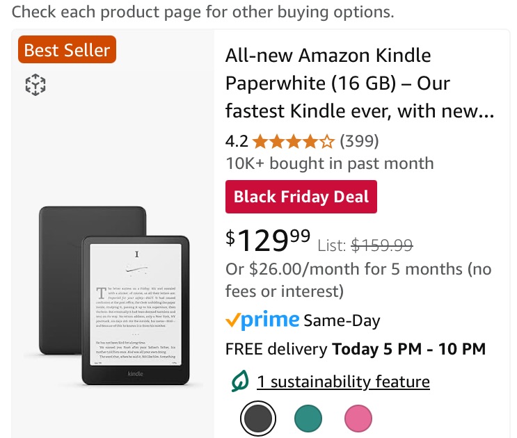Click the 10K+ bought in past month text
The height and width of the screenshot is (438, 517).
point(329,163)
